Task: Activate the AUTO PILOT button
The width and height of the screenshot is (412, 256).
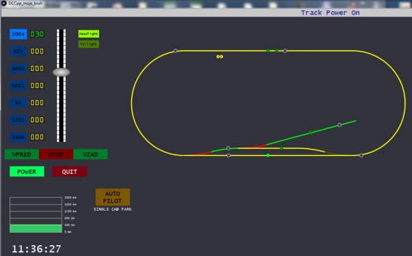Action: click(x=113, y=197)
